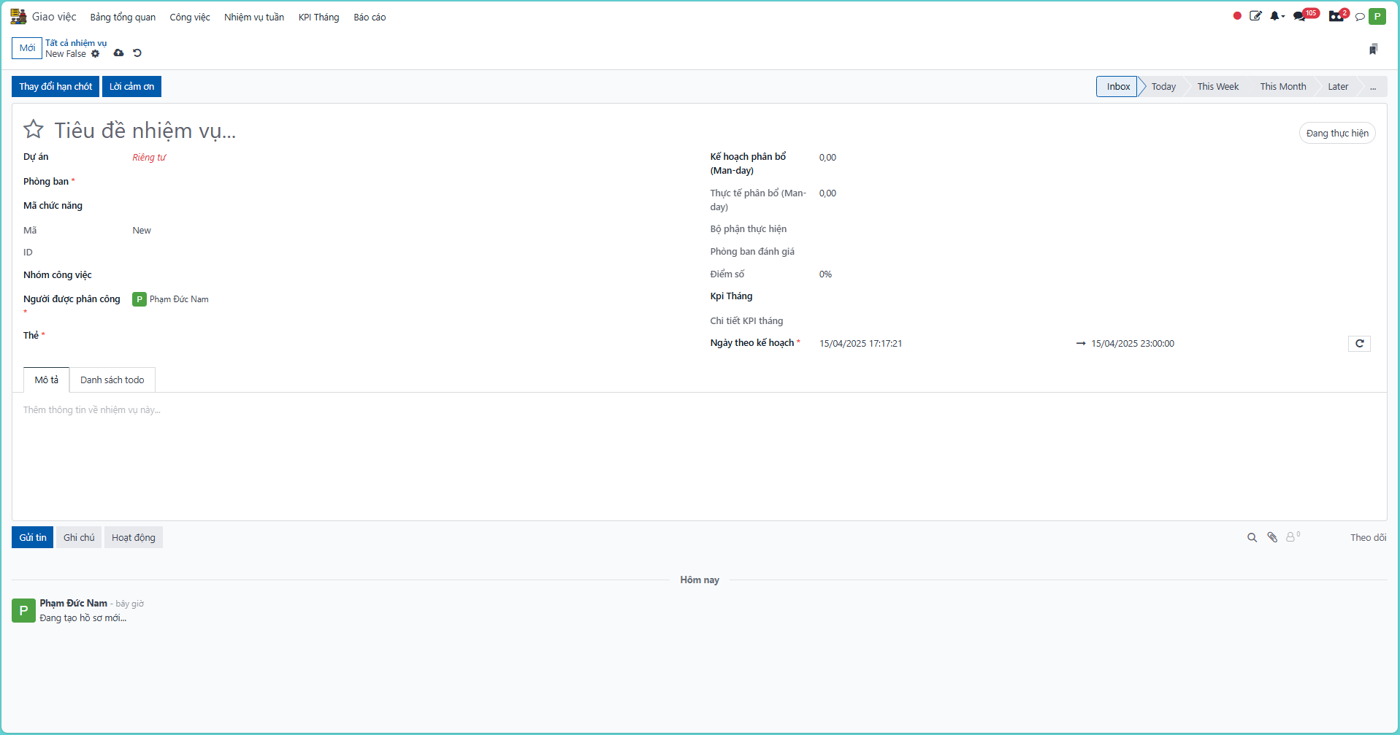
Task: Search messages with the magnifier icon
Action: 1252,538
